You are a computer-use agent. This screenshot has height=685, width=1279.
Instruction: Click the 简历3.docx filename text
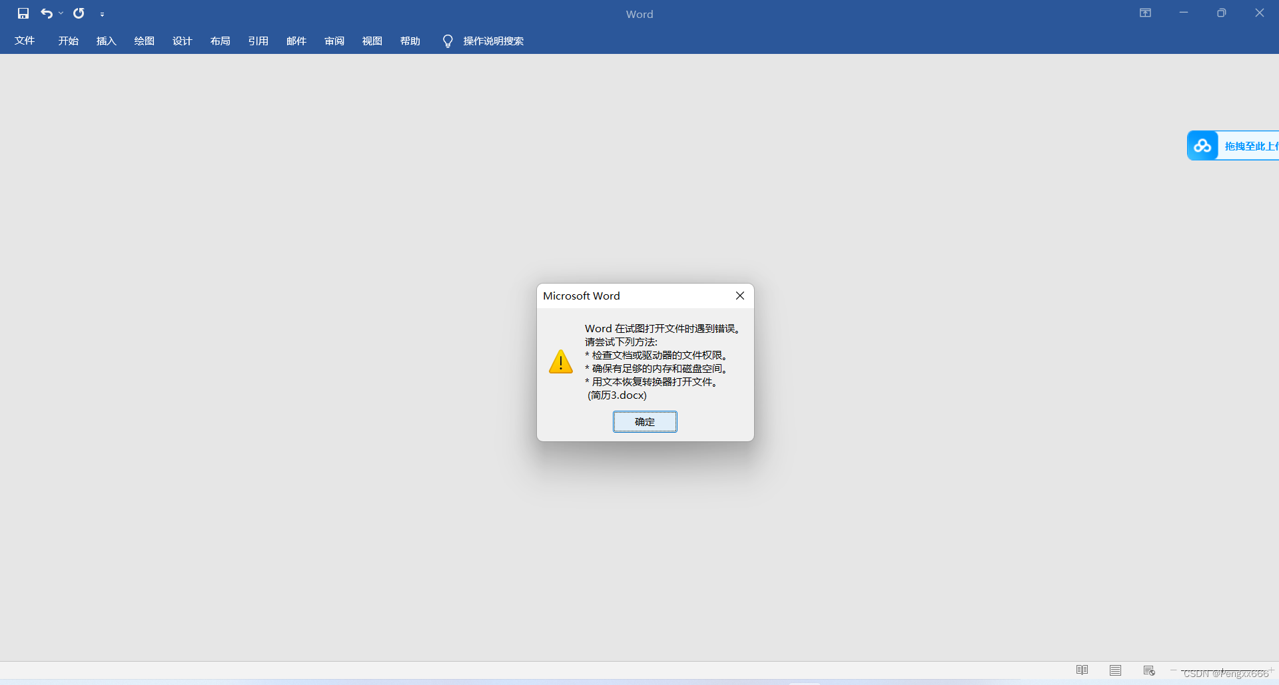(x=617, y=395)
